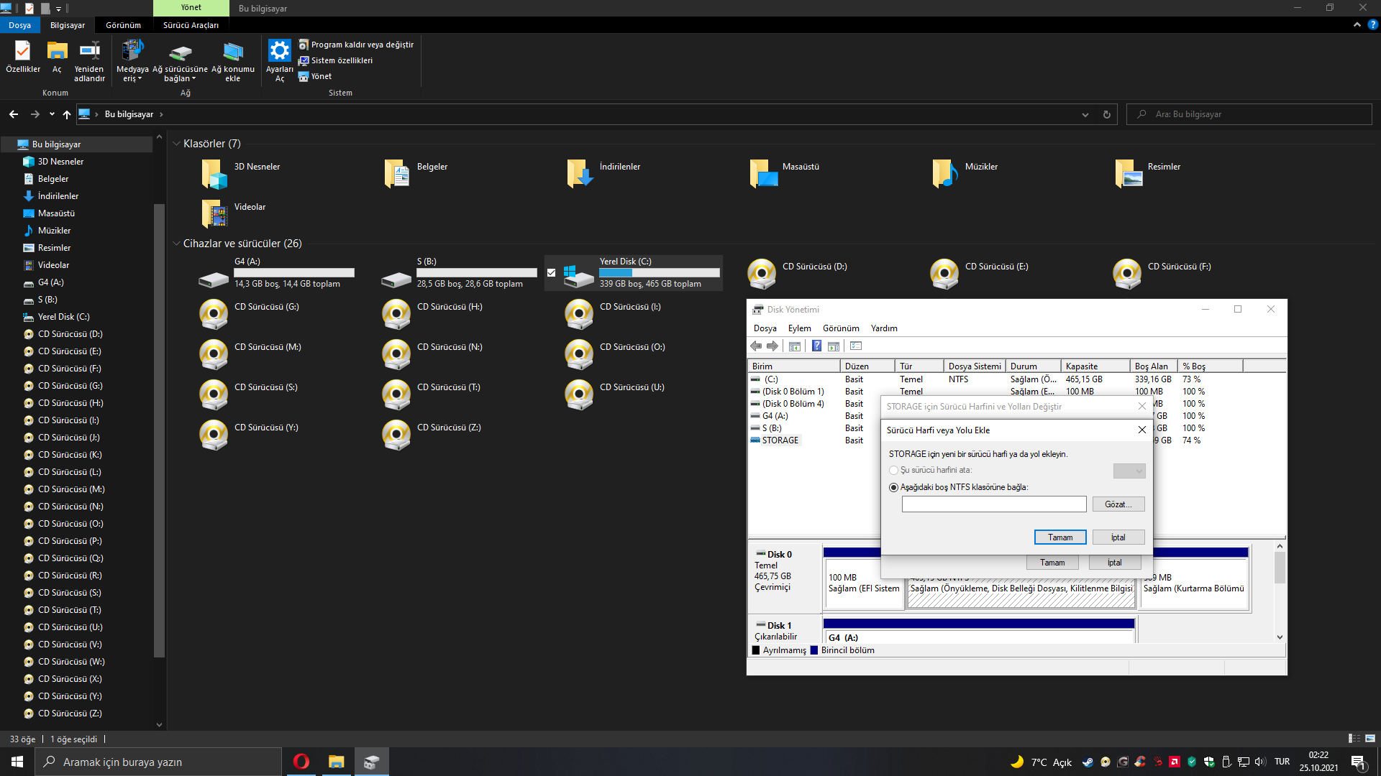The width and height of the screenshot is (1381, 776).
Task: Click Ağ konumu ekle icon
Action: point(232,52)
